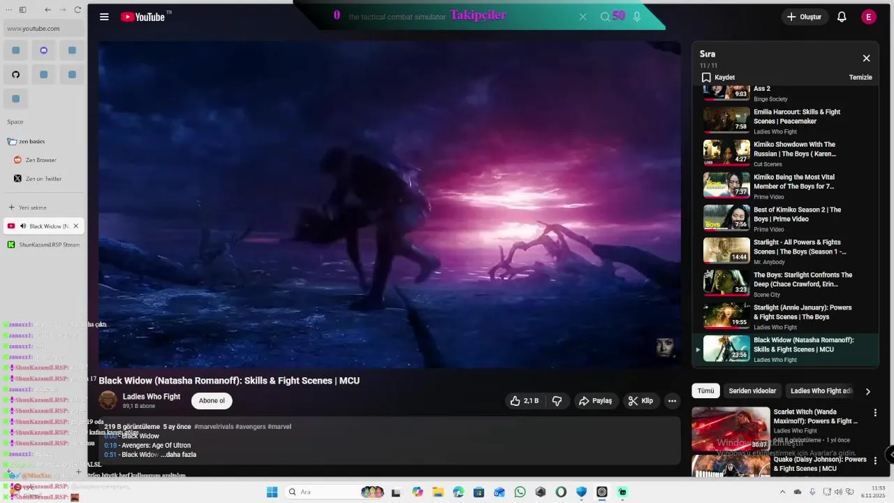This screenshot has height=503, width=894.
Task: Go back with browser back arrow
Action: 47,10
